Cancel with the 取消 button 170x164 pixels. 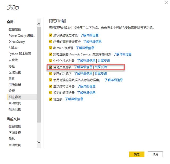[155, 154]
